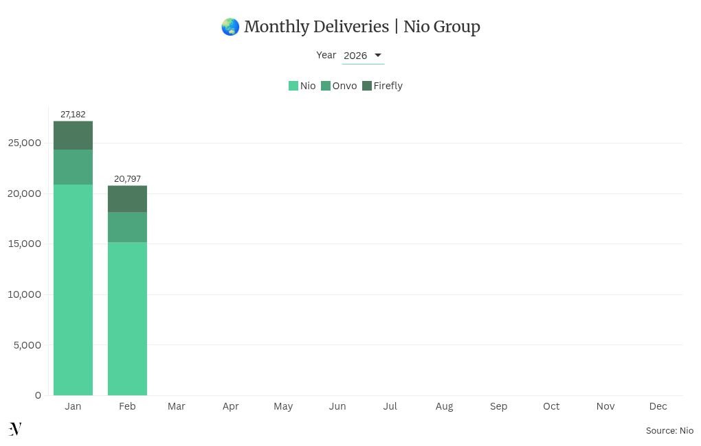Viewport: 701px width, 446px height.
Task: Toggle the Onvo series in the legend
Action: (344, 86)
